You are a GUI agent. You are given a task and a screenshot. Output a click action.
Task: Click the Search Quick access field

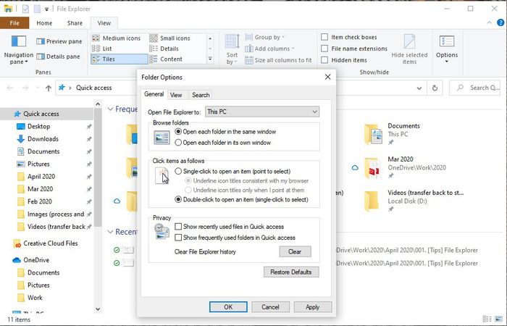click(479, 88)
